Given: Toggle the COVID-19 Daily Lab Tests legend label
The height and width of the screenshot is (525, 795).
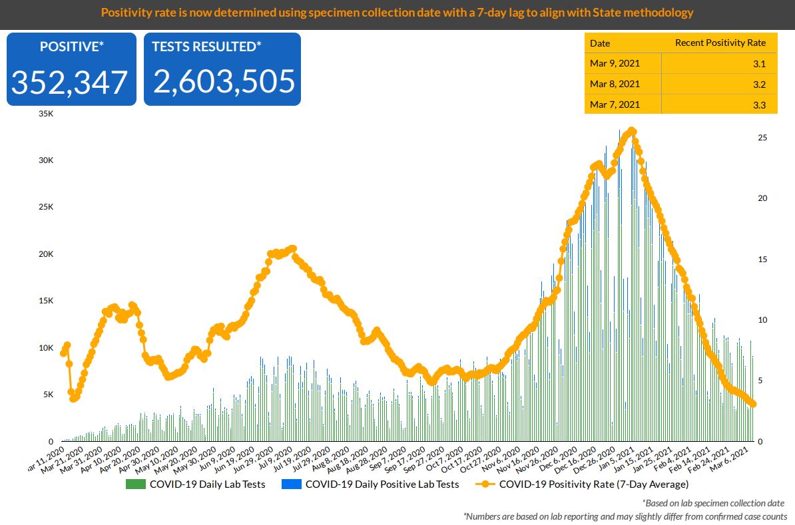Looking at the screenshot, I should (207, 484).
